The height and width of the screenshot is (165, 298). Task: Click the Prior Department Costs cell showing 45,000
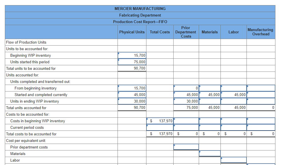pos(186,95)
